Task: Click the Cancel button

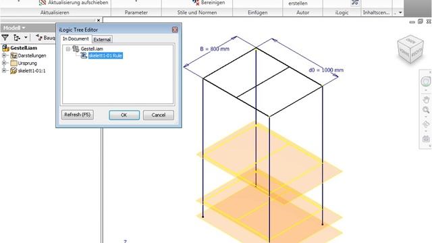Action: (x=159, y=115)
